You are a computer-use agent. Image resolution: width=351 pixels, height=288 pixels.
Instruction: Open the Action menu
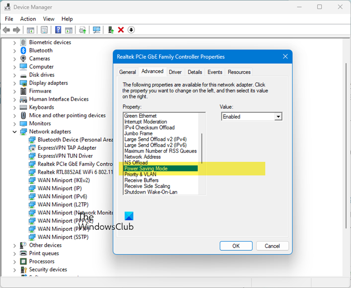point(28,19)
